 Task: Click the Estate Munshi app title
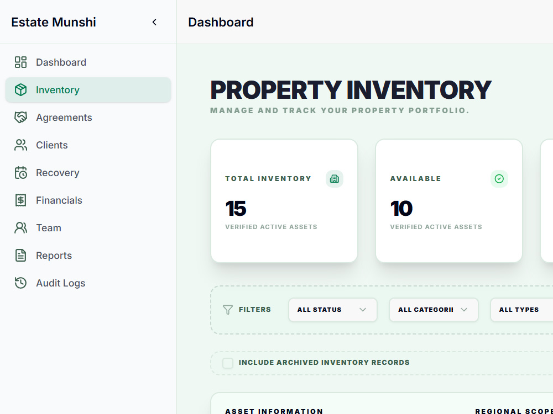(x=54, y=22)
